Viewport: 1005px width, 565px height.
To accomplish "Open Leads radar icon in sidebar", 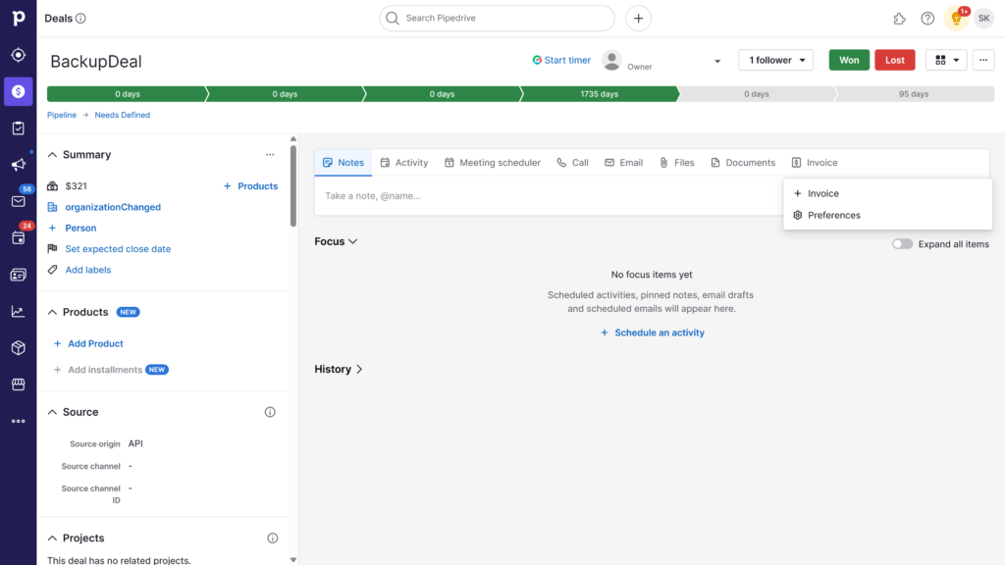I will pos(18,55).
